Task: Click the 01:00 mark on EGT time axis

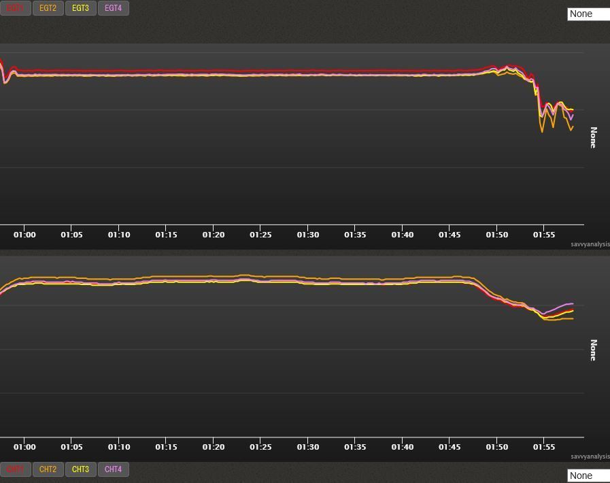Action: click(24, 235)
